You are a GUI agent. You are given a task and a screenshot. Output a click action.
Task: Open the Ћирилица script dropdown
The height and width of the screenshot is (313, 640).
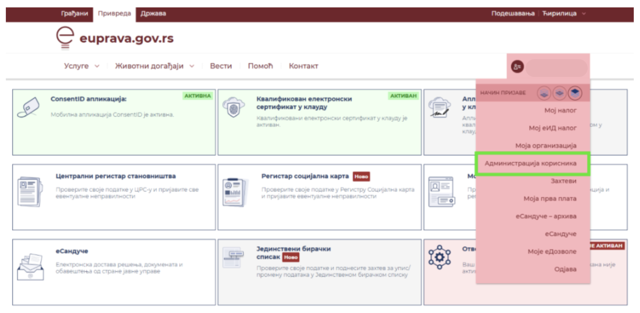pos(564,14)
